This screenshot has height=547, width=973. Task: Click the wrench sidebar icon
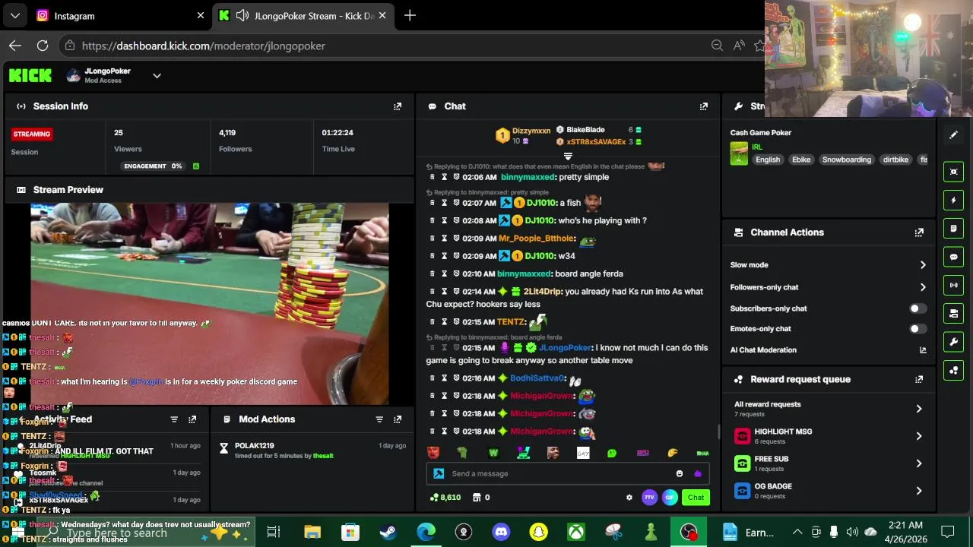tap(953, 342)
